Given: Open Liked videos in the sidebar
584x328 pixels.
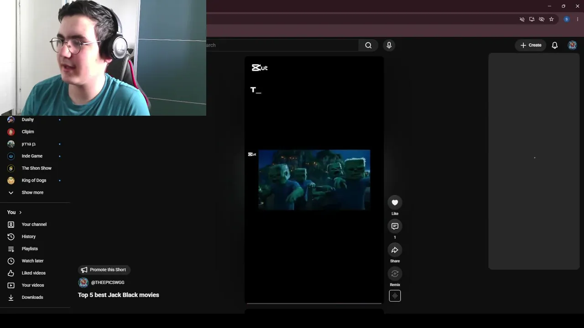Looking at the screenshot, I should click(x=35, y=273).
